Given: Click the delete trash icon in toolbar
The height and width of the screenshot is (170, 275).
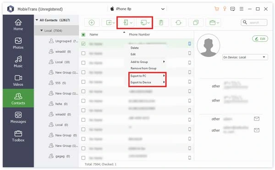Looking at the screenshot, I should [161, 23].
